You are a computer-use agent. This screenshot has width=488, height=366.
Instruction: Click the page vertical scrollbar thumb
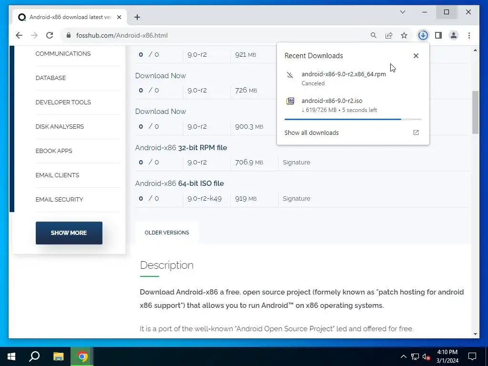[475, 112]
